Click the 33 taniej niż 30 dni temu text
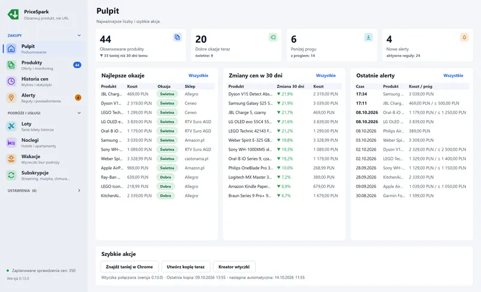Viewport: 481px width, 292px height. point(124,56)
